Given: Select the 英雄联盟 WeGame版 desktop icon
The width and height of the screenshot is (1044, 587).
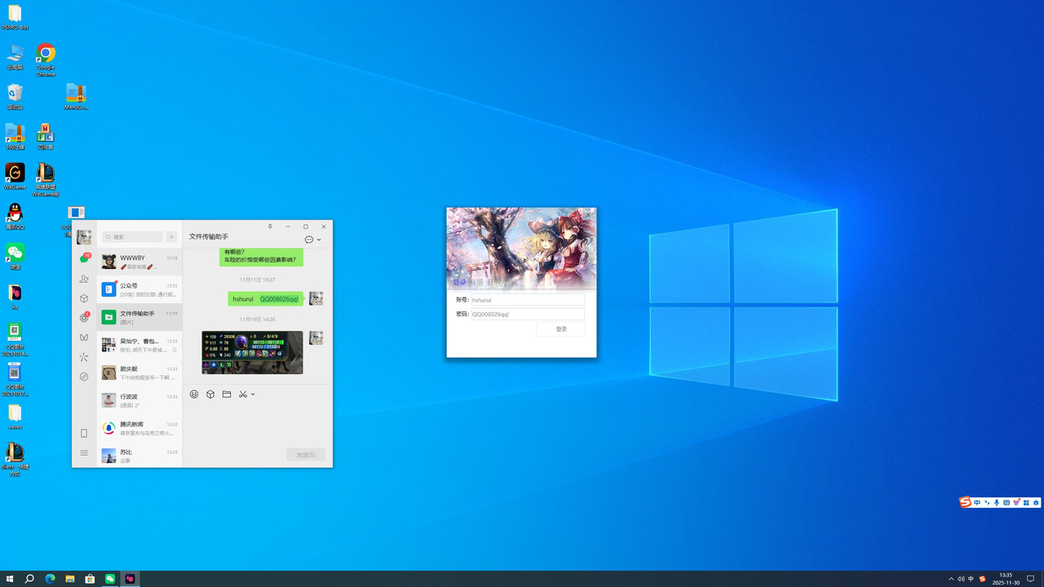Looking at the screenshot, I should pyautogui.click(x=46, y=179).
